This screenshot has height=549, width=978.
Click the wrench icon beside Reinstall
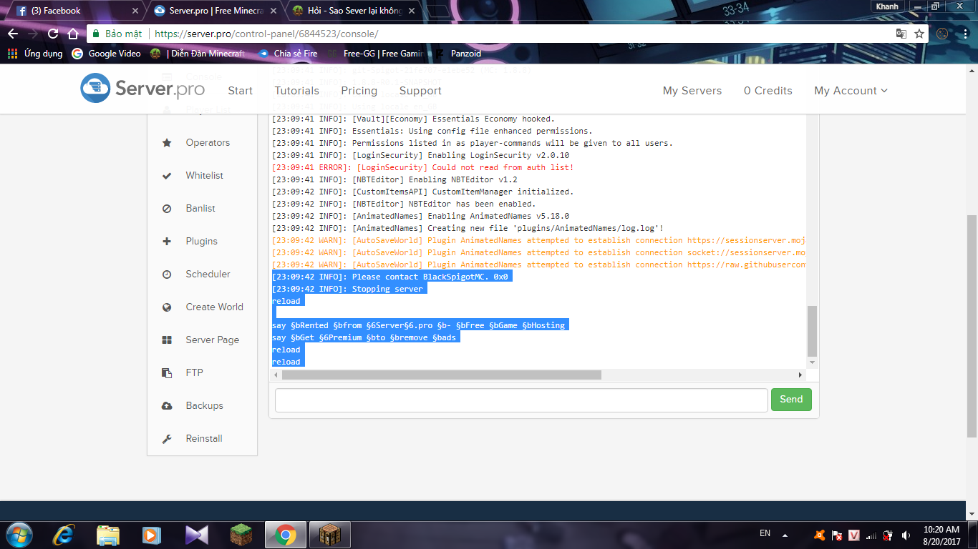(167, 439)
